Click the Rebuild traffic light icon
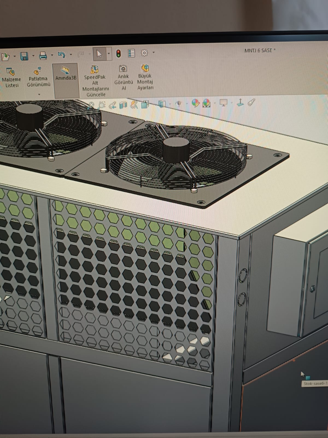Screen dimensions: 328x438 (x=118, y=53)
